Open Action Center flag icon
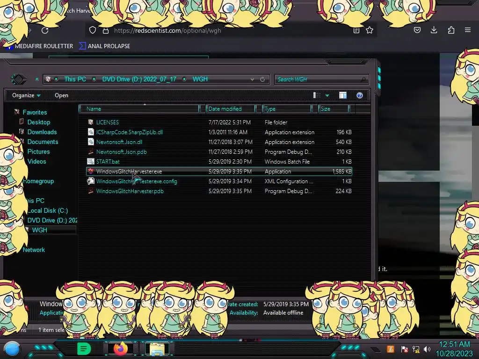This screenshot has width=479, height=359. 405,349
